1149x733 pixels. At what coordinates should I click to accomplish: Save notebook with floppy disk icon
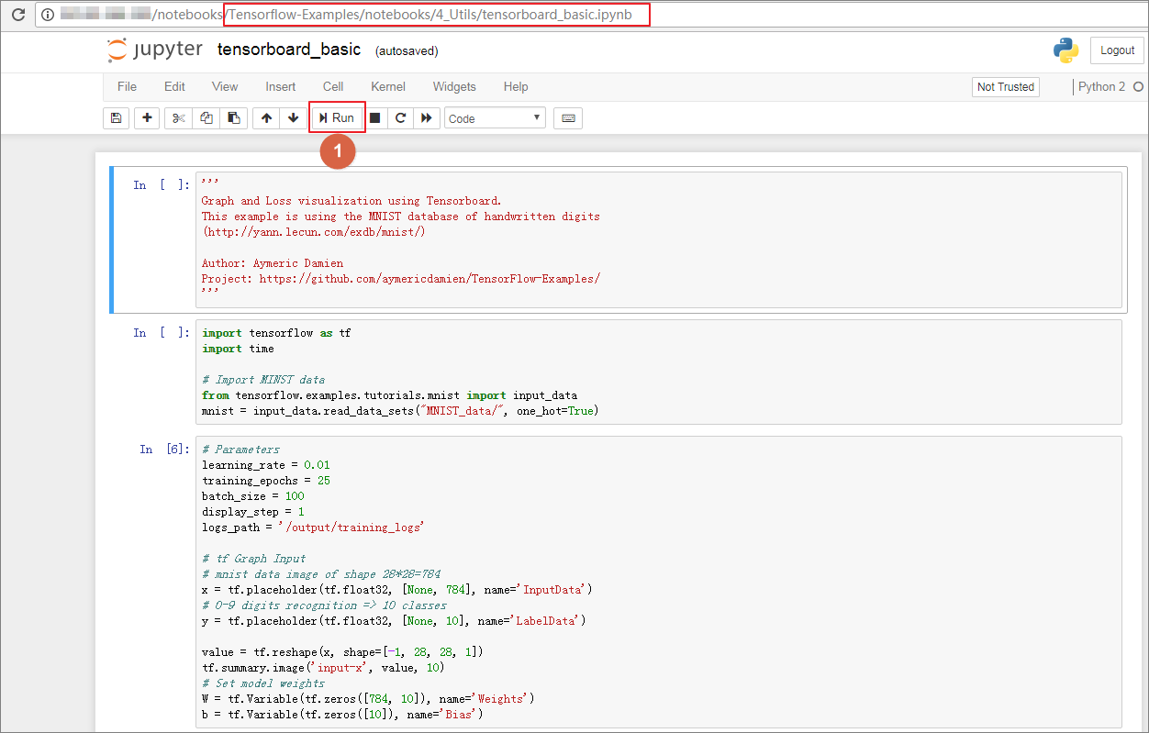point(116,118)
